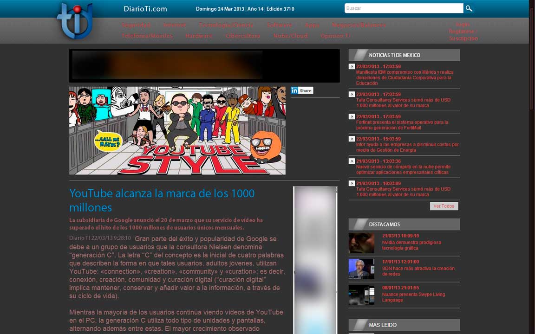Click the MAS LEIDO section header

click(405, 325)
